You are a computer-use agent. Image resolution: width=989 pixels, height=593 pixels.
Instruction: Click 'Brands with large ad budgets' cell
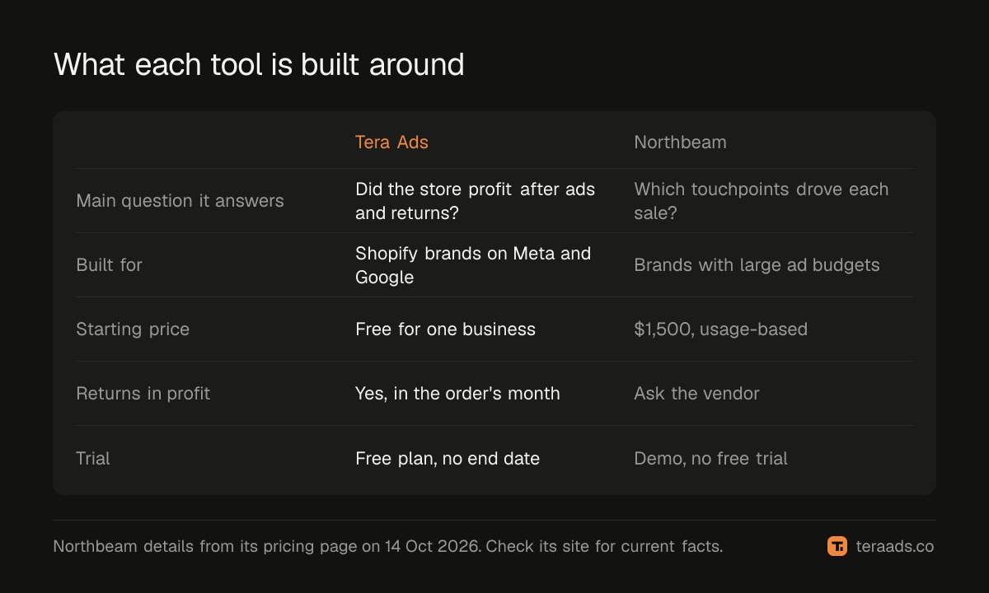pyautogui.click(x=757, y=265)
